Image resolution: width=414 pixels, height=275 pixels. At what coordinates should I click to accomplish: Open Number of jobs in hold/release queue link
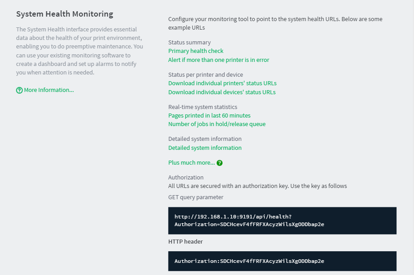[x=217, y=124]
